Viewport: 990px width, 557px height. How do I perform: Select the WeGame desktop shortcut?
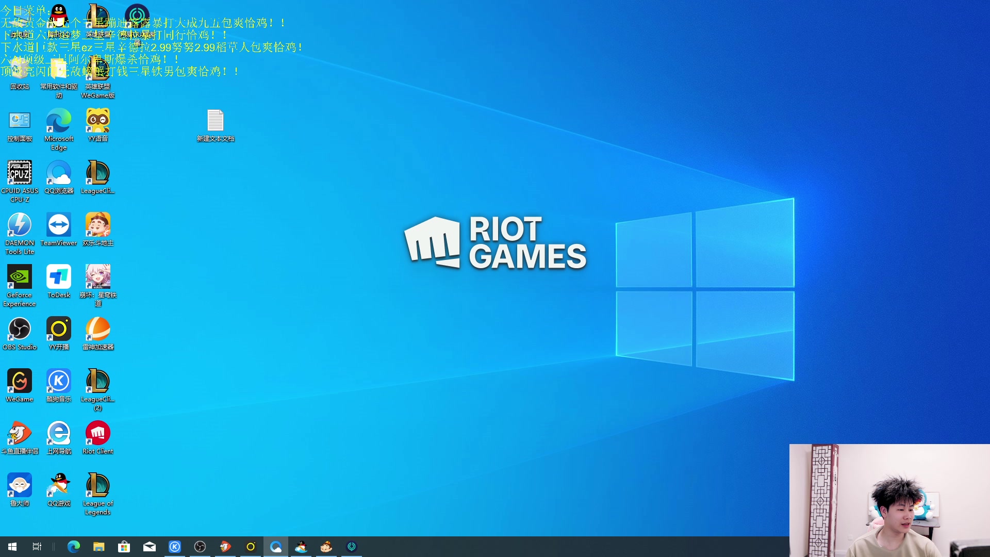20,381
